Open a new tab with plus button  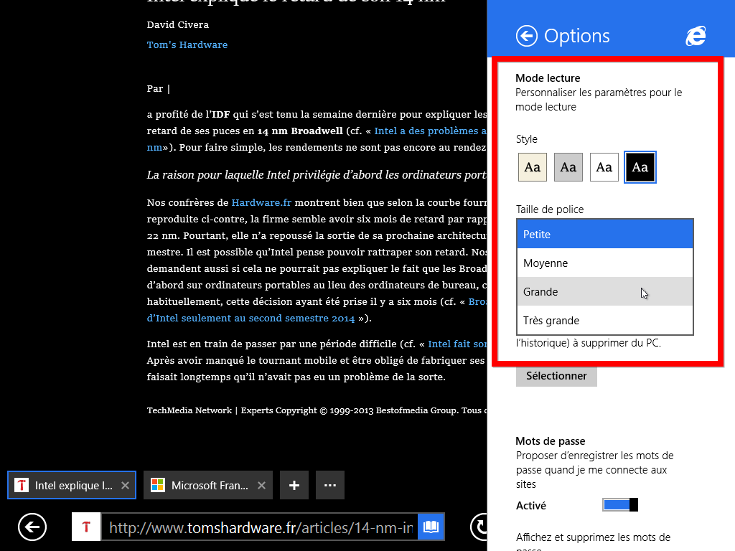tap(294, 485)
